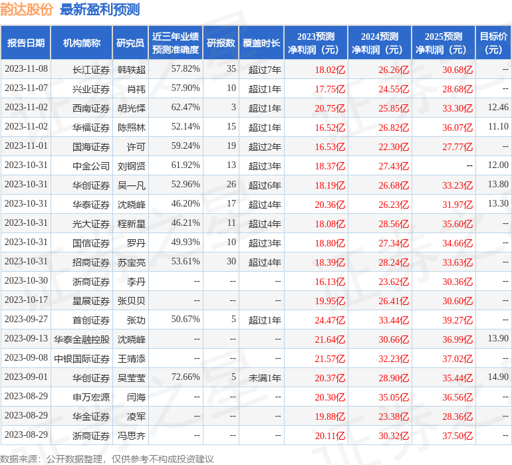This screenshot has height=465, width=512.
Task: Click the 2025 profit value 36.07亿
Action: click(457, 128)
